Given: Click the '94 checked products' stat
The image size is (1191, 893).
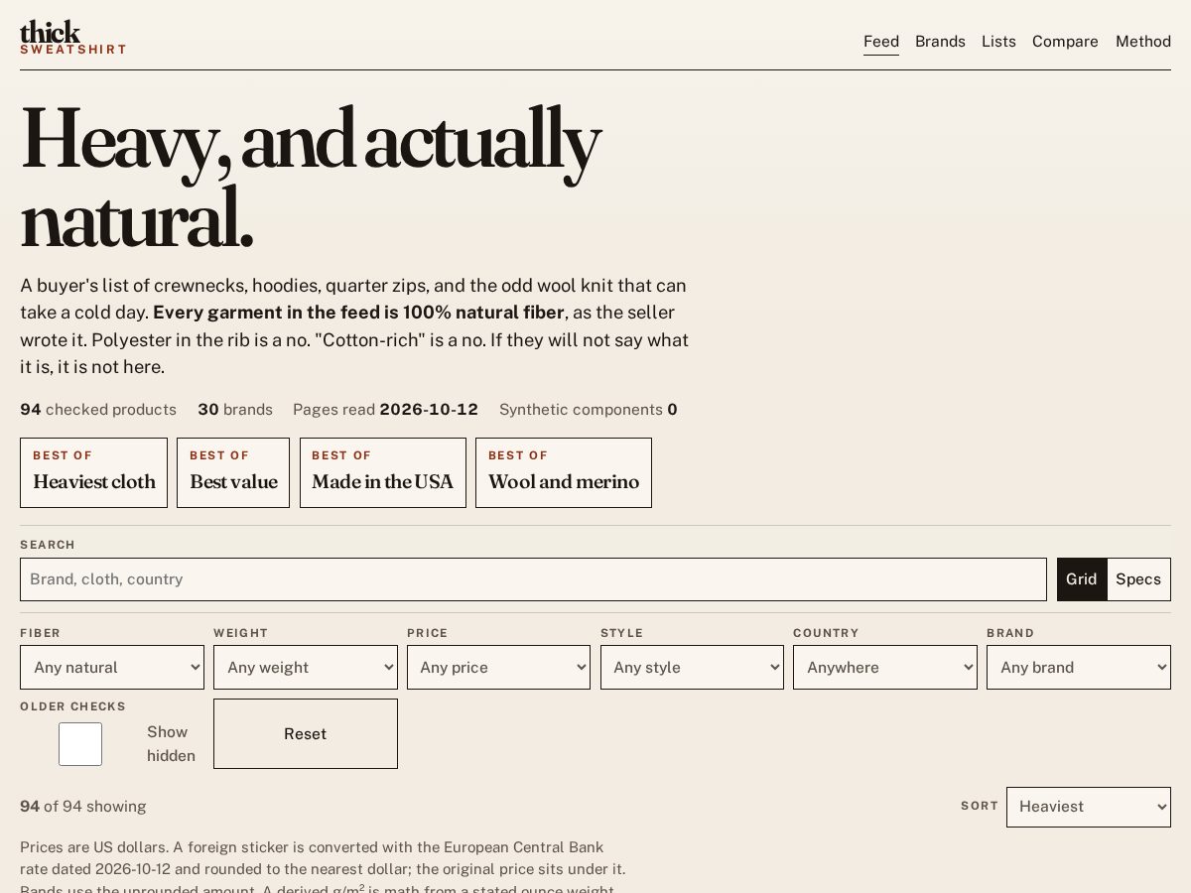Looking at the screenshot, I should (98, 410).
